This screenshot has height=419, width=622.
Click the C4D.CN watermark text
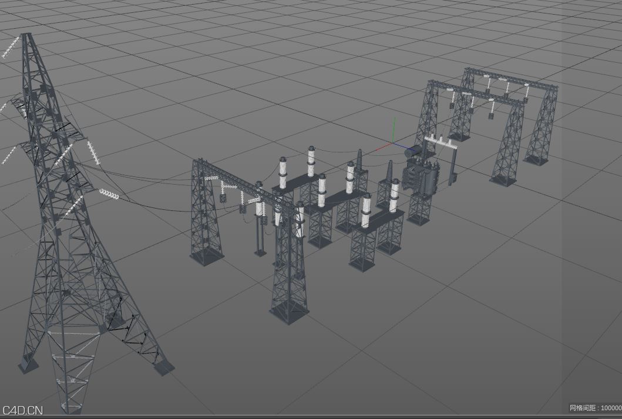click(x=22, y=410)
